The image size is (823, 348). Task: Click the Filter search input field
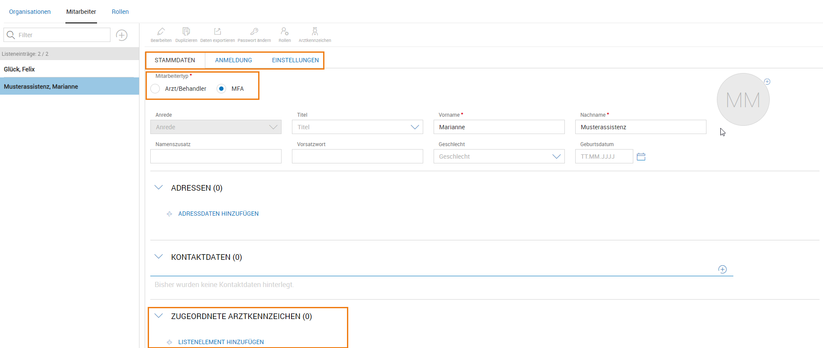point(57,35)
